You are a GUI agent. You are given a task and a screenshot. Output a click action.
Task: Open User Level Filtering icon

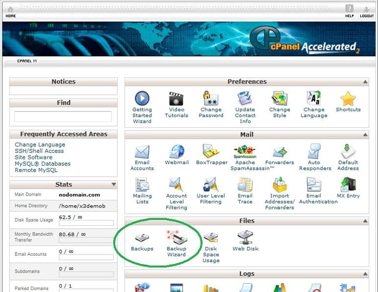point(211,184)
